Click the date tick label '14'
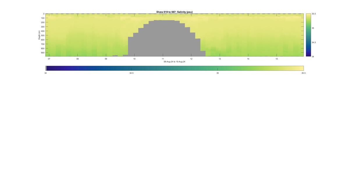Screen dimensions: 349x181 pyautogui.click(x=248, y=59)
